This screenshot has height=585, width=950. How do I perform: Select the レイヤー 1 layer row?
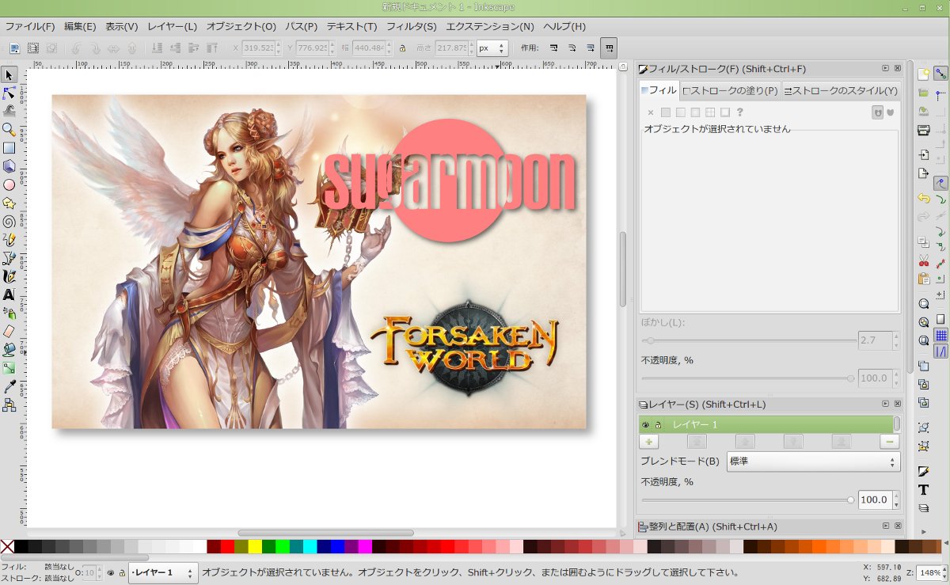click(x=766, y=425)
